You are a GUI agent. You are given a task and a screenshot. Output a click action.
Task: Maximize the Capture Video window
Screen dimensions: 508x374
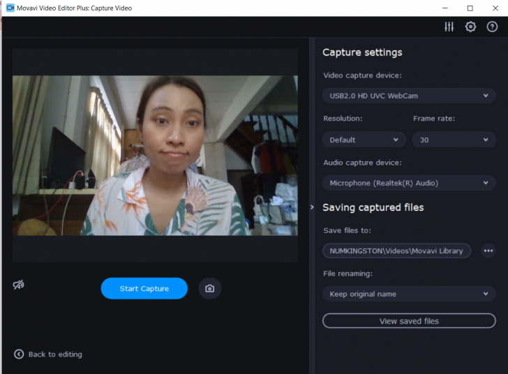pyautogui.click(x=470, y=8)
